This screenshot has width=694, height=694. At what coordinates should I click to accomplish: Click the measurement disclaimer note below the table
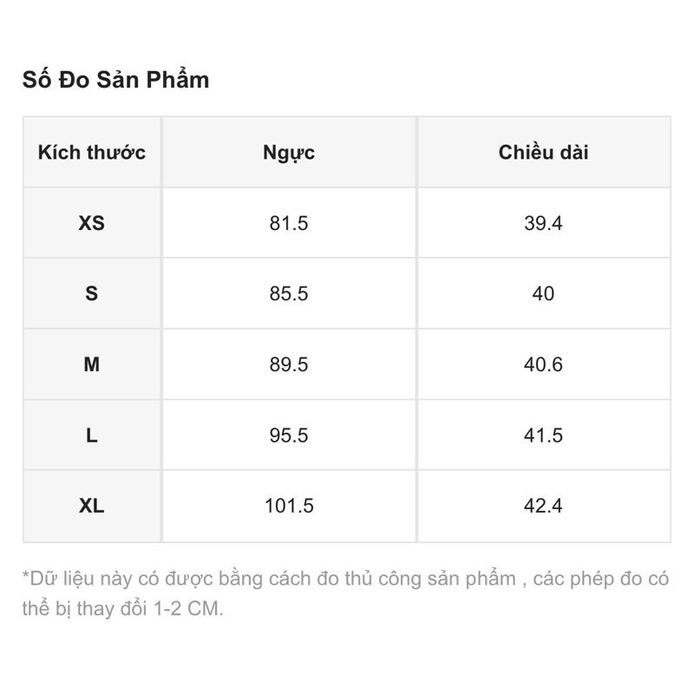345,594
